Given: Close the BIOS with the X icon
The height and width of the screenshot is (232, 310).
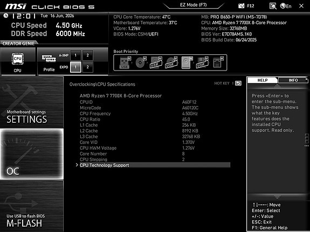Looking at the screenshot, I should point(301,6).
